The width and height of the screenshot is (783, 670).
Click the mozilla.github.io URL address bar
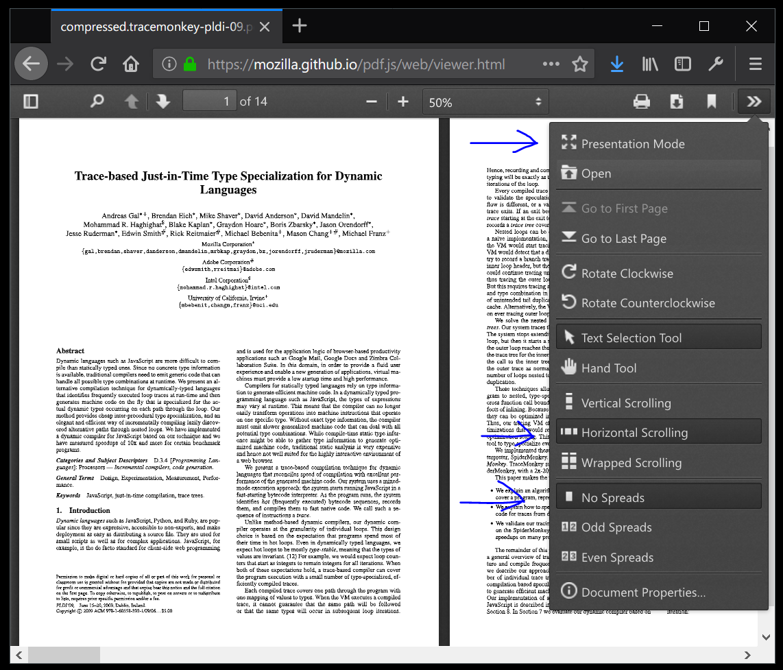(356, 64)
